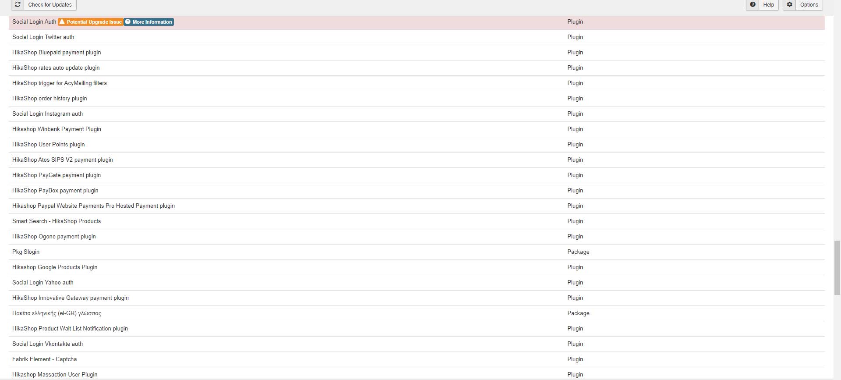
Task: Select Hikashop Paypal Website Payments Pro Hosted plugin
Action: 94,206
